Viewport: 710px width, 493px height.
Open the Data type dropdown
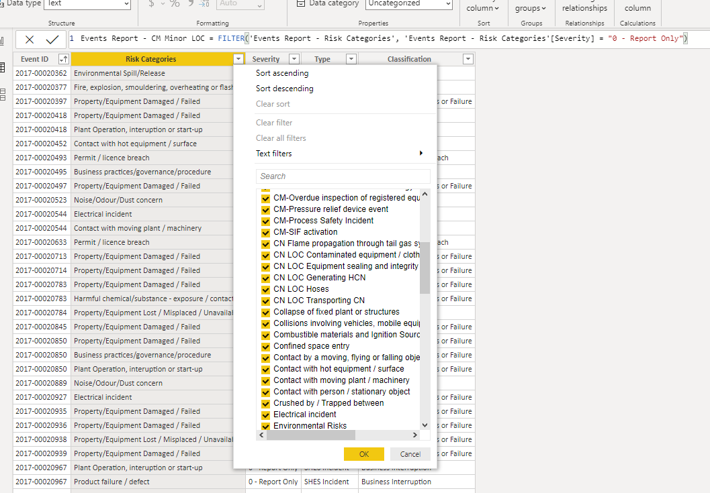(87, 3)
